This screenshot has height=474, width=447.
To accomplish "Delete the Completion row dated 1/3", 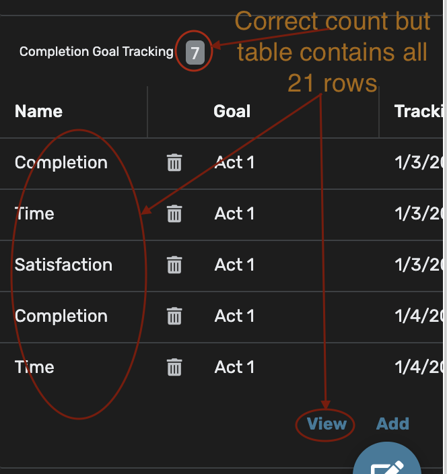I will click(x=174, y=162).
